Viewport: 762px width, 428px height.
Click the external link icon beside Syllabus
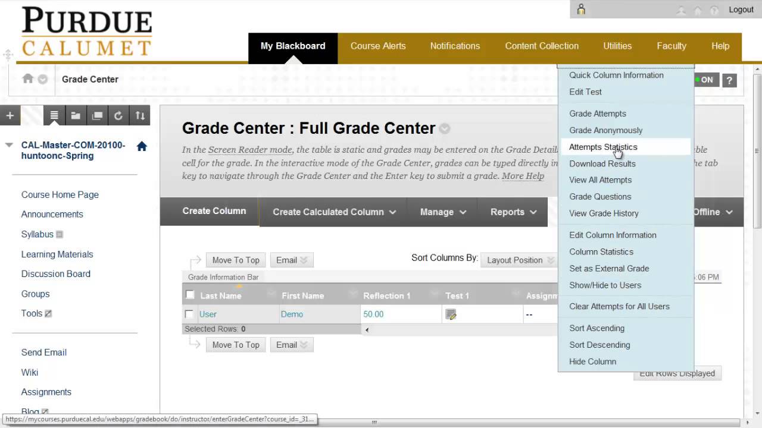click(60, 235)
